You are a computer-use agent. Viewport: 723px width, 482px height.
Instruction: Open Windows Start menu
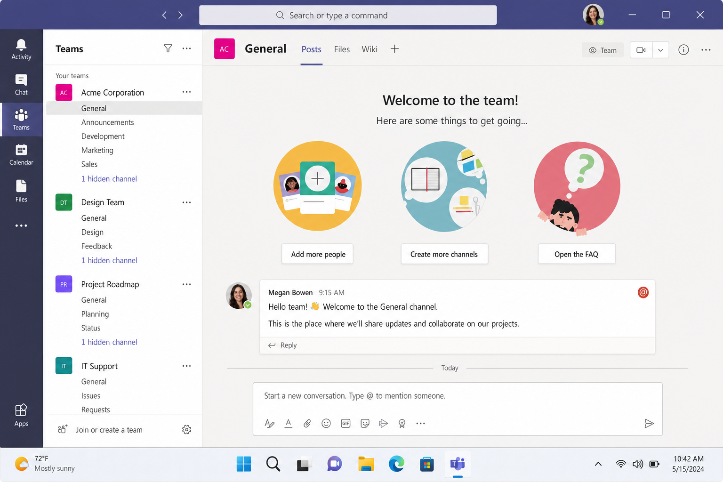click(244, 464)
